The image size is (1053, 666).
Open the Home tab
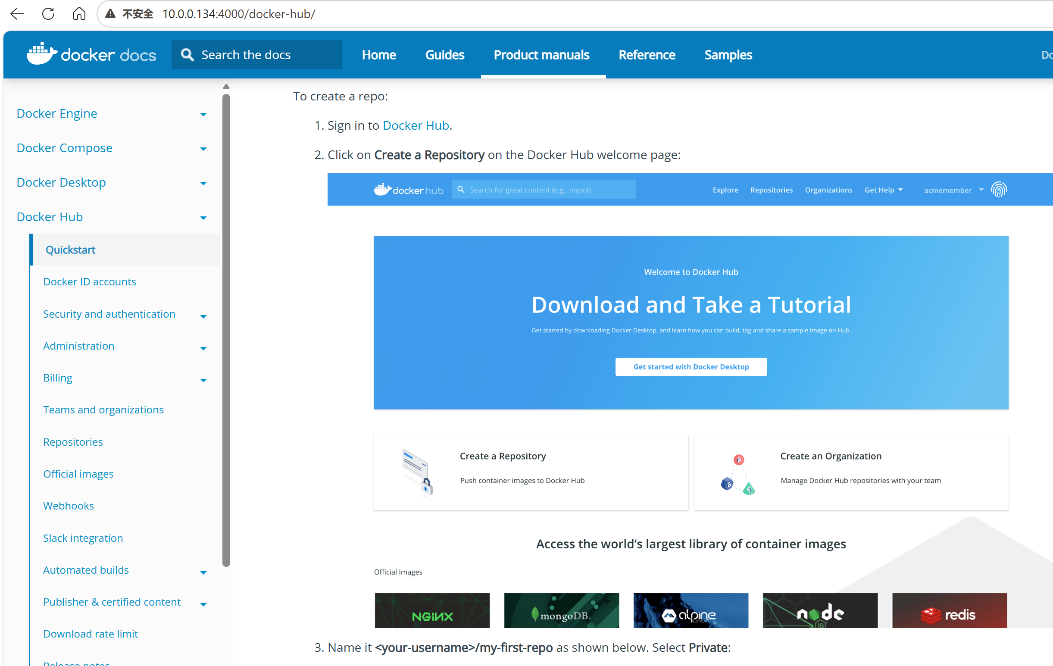pyautogui.click(x=379, y=55)
